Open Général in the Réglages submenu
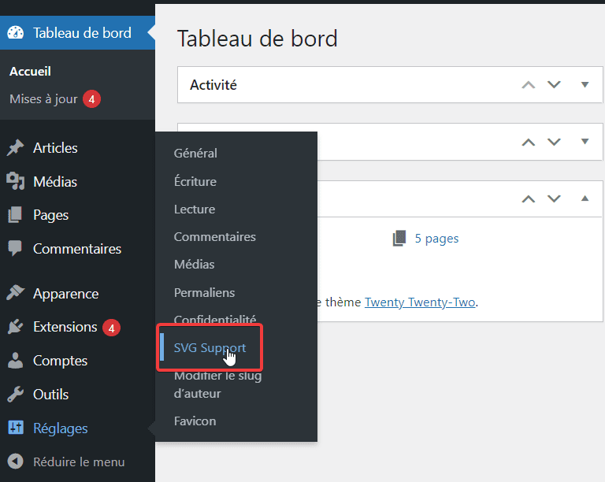The height and width of the screenshot is (482, 605). point(195,153)
